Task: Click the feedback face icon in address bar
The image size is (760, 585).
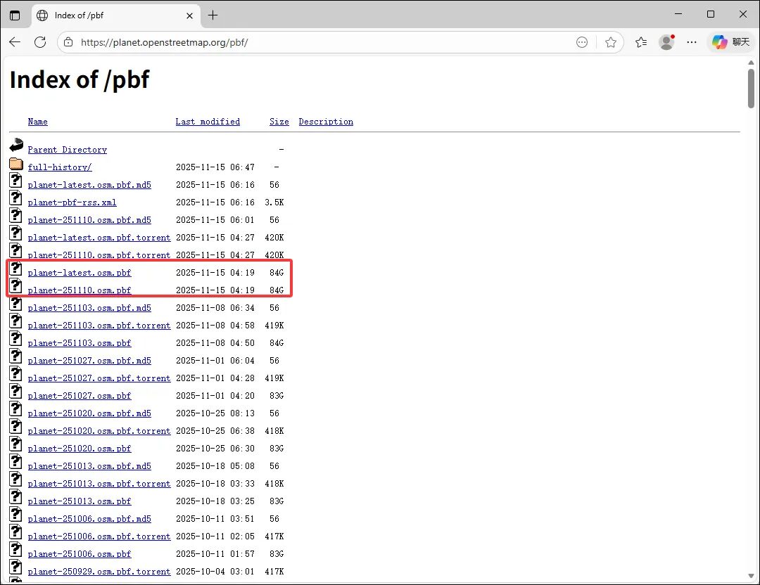Action: (x=582, y=42)
